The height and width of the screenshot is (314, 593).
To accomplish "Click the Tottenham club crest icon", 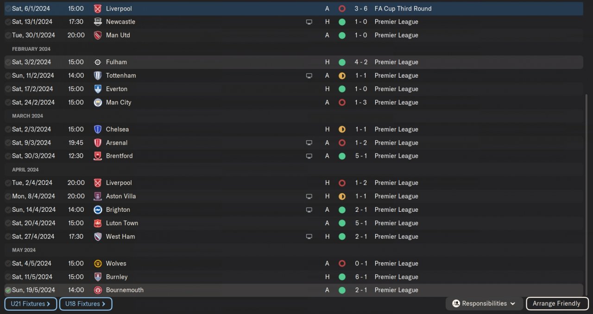I will (x=97, y=75).
